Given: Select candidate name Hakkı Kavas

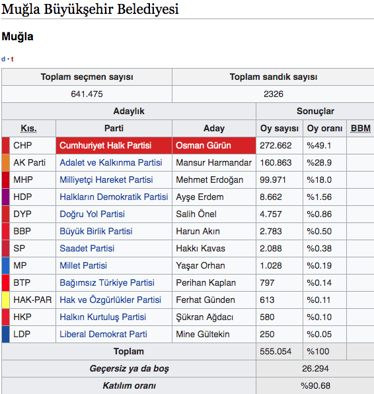Looking at the screenshot, I should (x=200, y=248).
